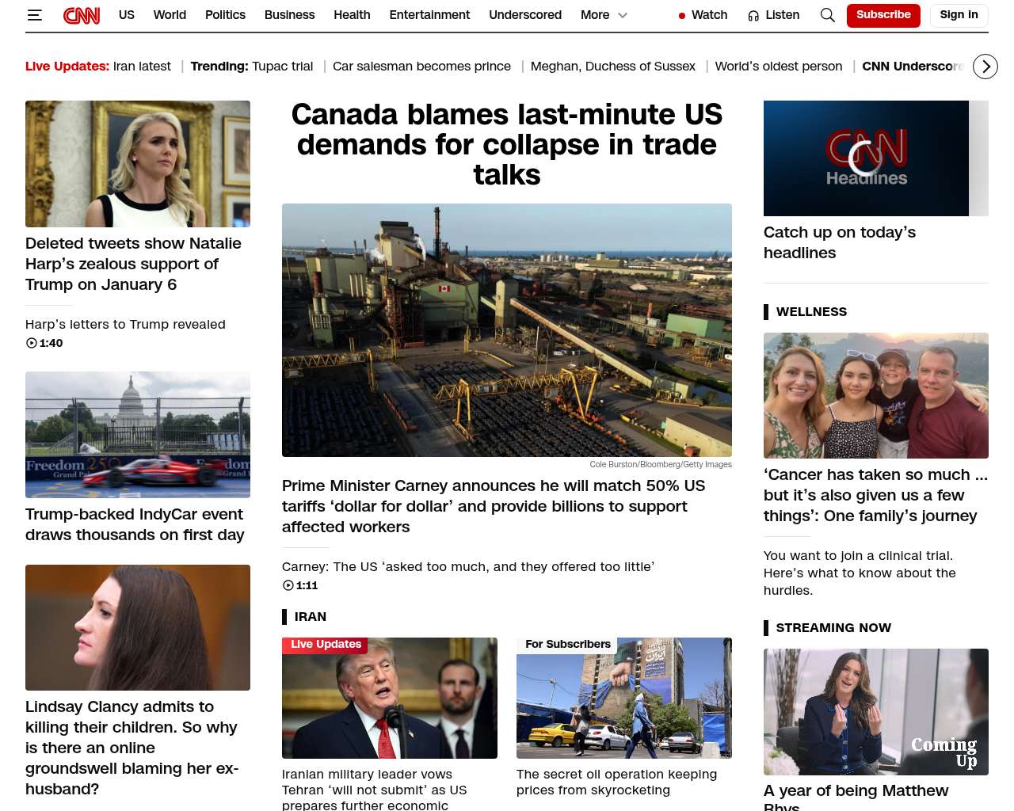Read the Canada trade talks headline
Image resolution: width=1014 pixels, height=811 pixels.
[507, 144]
